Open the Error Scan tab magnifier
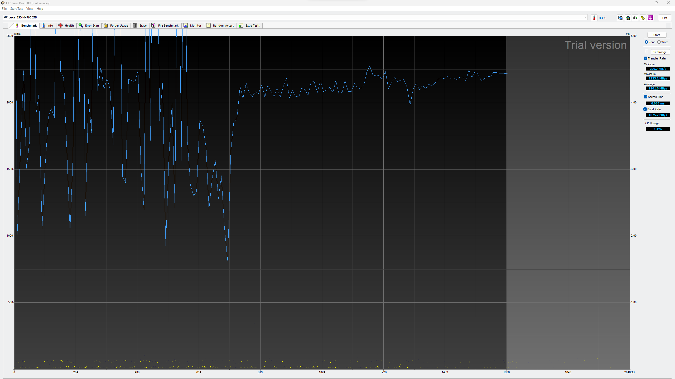Screen dimensions: 675x379 pos(89,26)
